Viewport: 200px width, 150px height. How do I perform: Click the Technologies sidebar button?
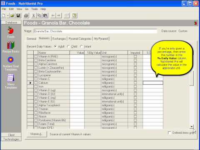tap(11, 139)
